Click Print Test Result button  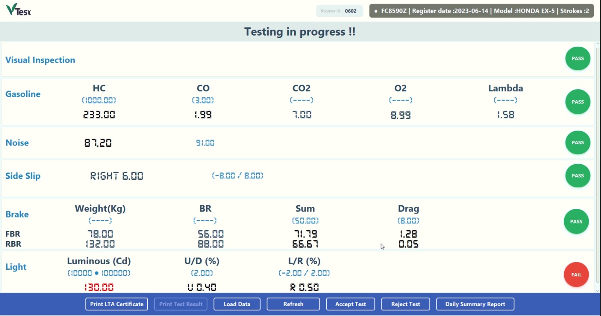tap(181, 304)
